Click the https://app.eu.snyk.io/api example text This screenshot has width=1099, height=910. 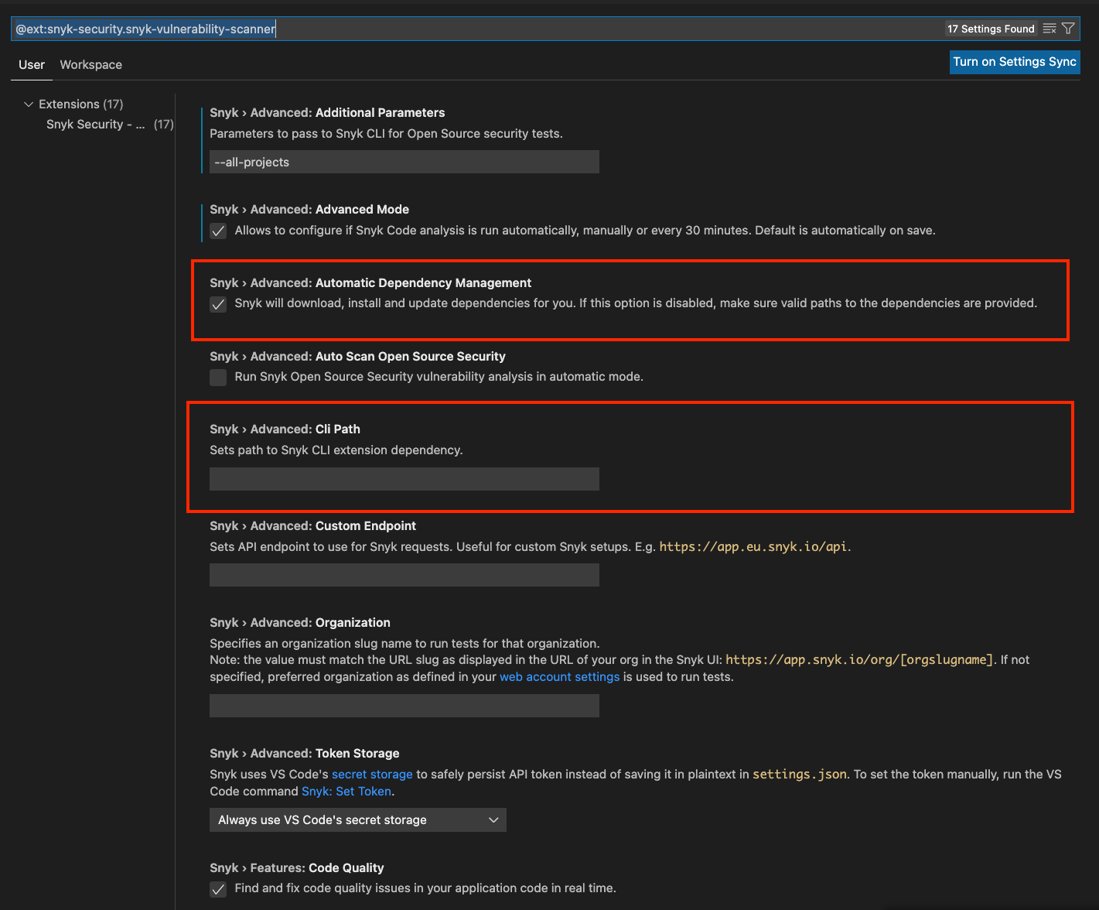[x=753, y=546]
